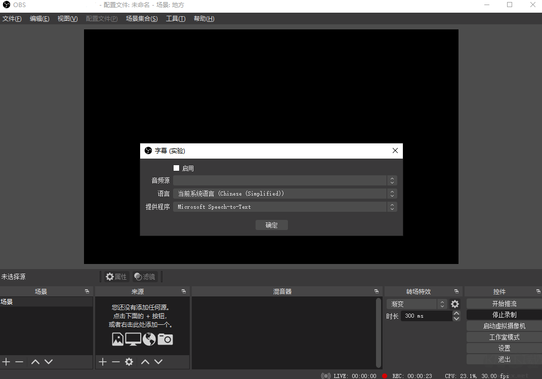Image resolution: width=542 pixels, height=379 pixels.
Task: Click the camera icon in the empty sources area
Action: [165, 339]
